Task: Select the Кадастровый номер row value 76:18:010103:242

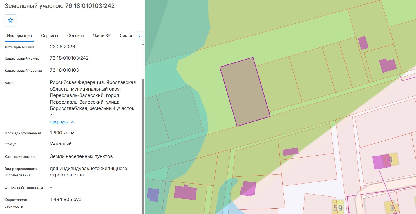Action: [69, 58]
